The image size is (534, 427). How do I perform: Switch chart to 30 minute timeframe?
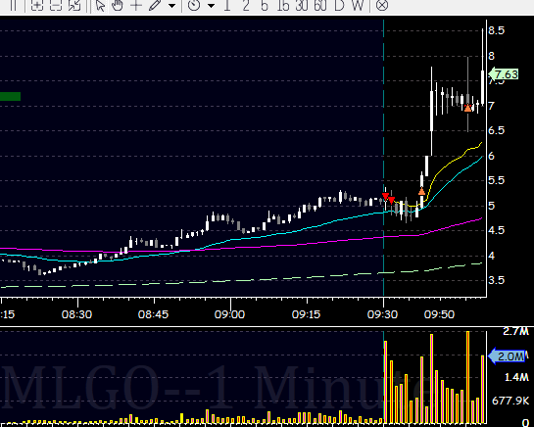point(302,5)
